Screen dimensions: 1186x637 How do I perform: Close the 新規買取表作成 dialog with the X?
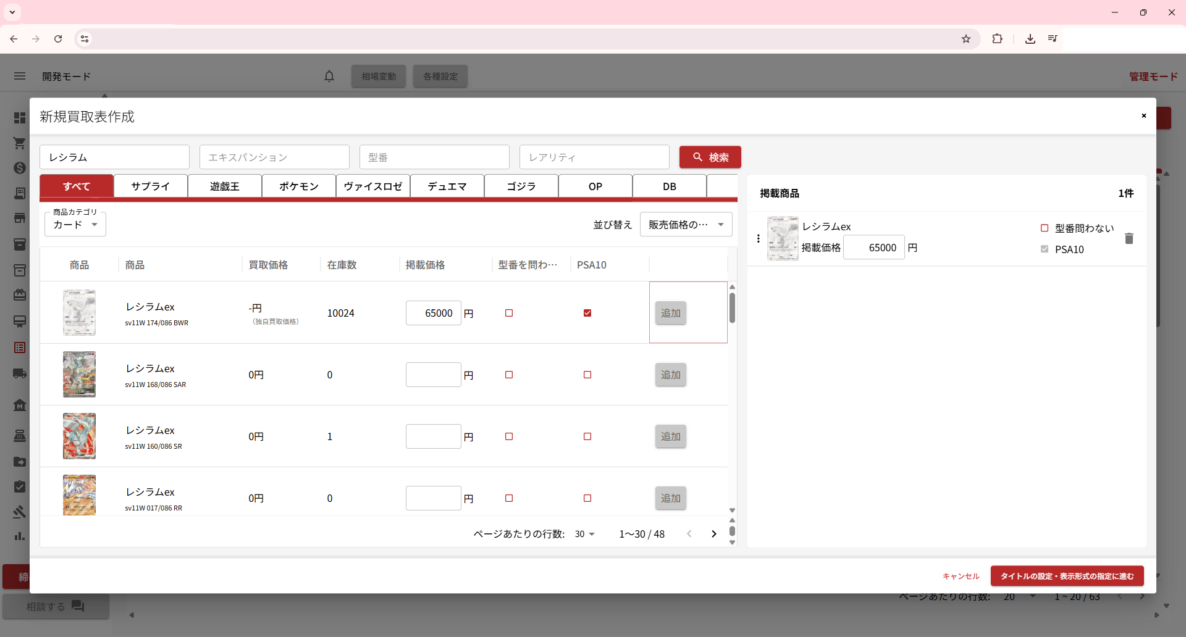[x=1143, y=115]
